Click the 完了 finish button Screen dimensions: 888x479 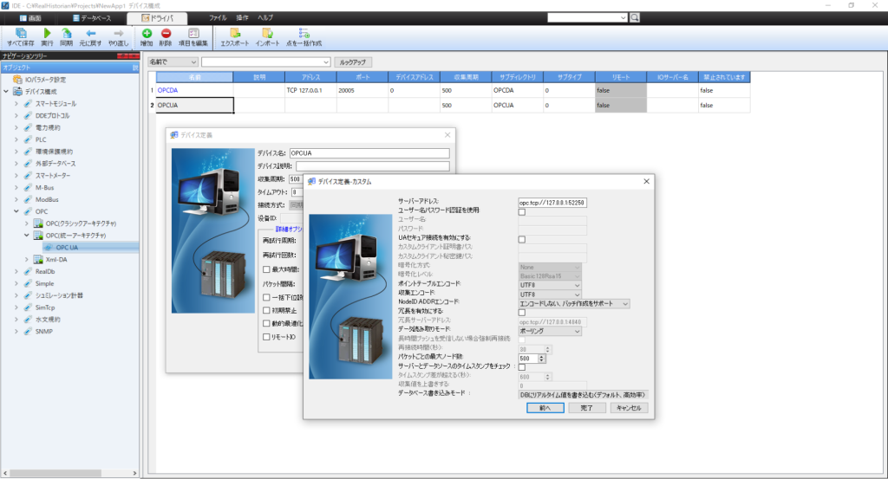[587, 407]
